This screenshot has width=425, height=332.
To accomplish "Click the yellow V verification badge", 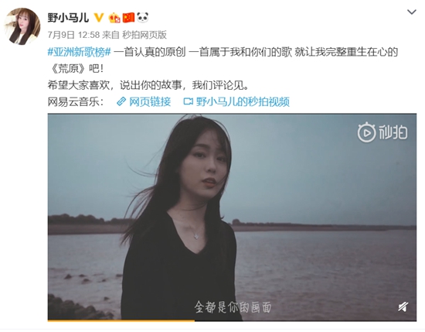I will coord(99,18).
